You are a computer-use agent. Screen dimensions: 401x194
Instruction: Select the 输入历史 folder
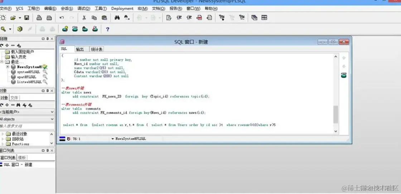click(19, 57)
